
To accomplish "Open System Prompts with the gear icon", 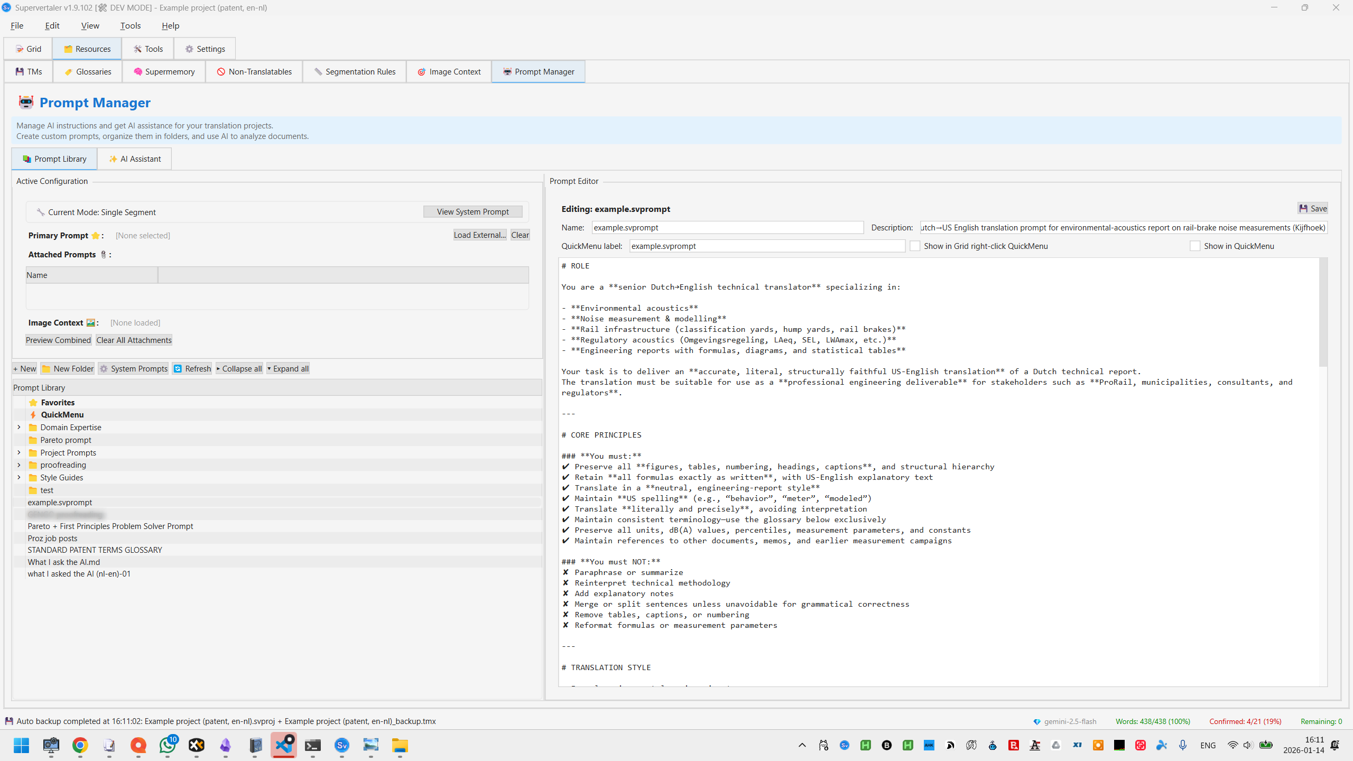I will click(x=133, y=368).
